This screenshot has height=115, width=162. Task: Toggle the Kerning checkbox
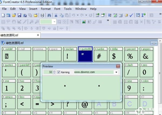pyautogui.click(x=59, y=72)
